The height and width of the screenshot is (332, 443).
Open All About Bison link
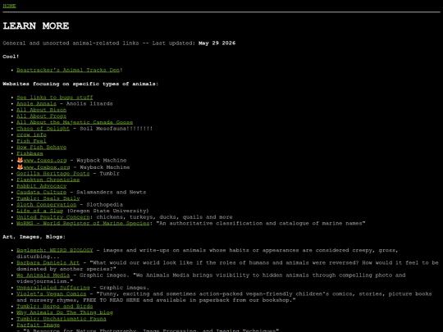coord(41,110)
